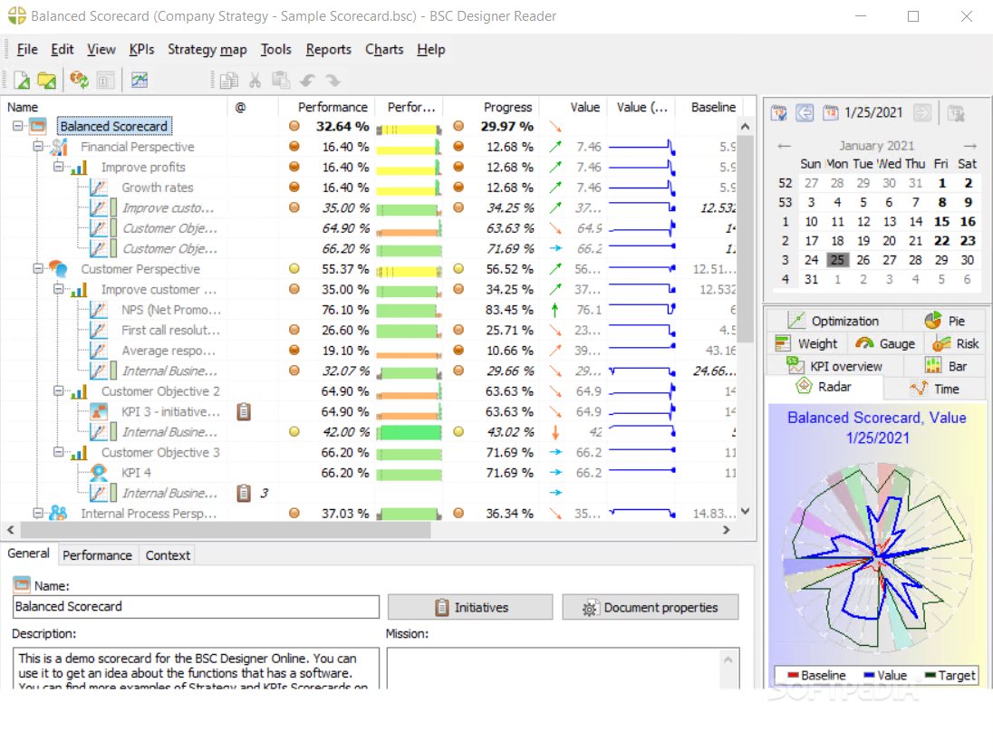Open the Charts menu
This screenshot has width=993, height=751.
click(384, 50)
